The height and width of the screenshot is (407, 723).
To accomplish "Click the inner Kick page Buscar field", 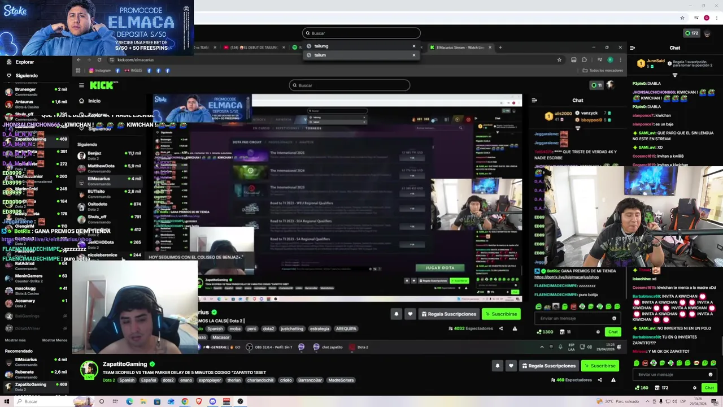I will tap(350, 85).
